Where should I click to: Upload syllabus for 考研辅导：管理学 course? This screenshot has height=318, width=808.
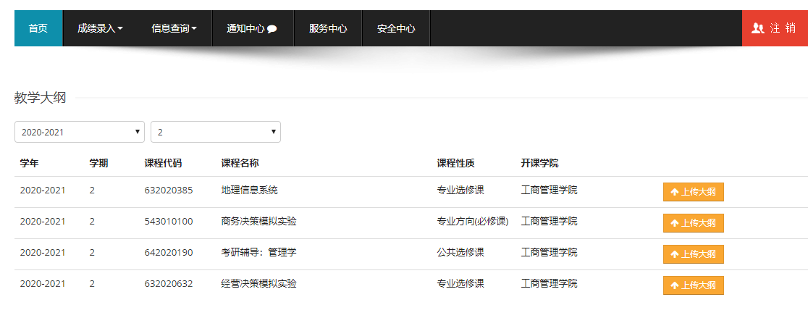pyautogui.click(x=693, y=254)
